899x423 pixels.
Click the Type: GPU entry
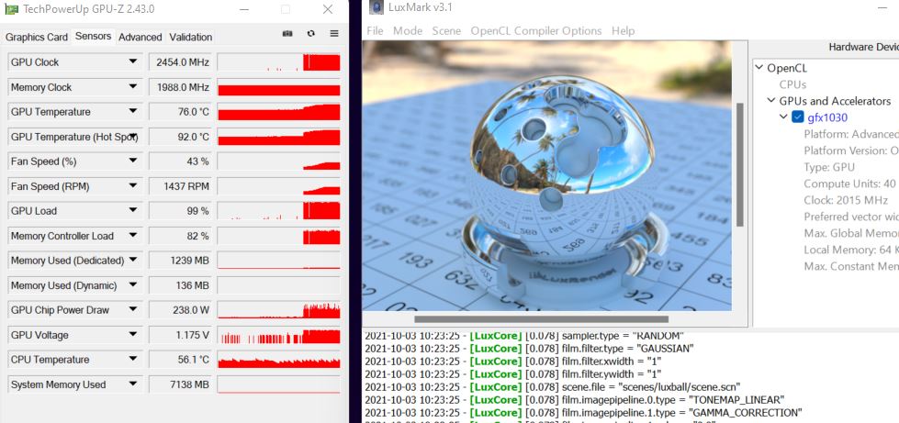point(829,167)
